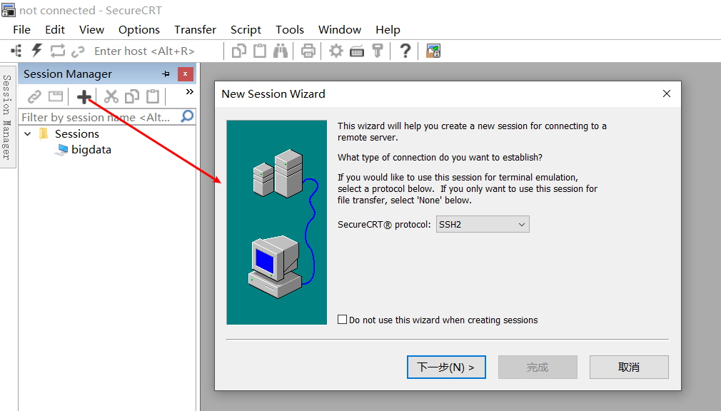
Task: Close the New Session Wizard dialog
Action: pyautogui.click(x=667, y=93)
